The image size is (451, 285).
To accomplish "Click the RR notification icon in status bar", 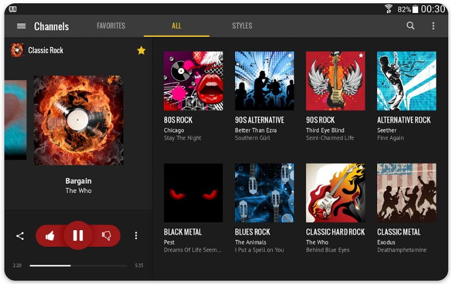I will point(13,9).
